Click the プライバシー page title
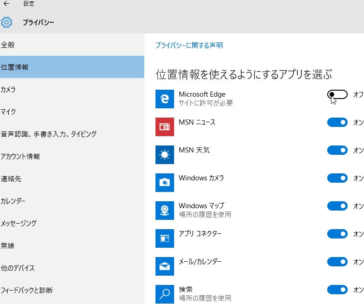 [x=38, y=22]
